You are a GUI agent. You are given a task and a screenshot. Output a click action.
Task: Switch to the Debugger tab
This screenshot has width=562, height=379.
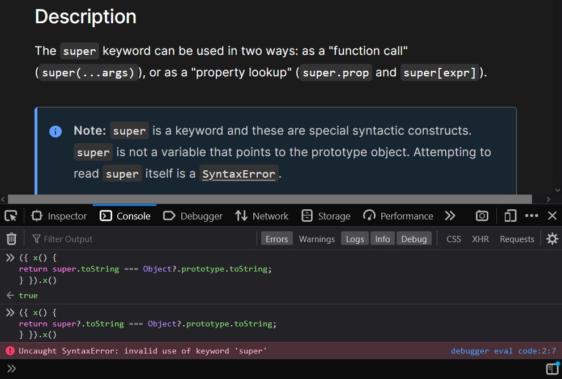193,216
